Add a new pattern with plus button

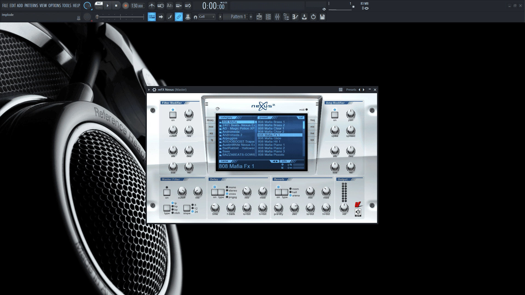251,17
